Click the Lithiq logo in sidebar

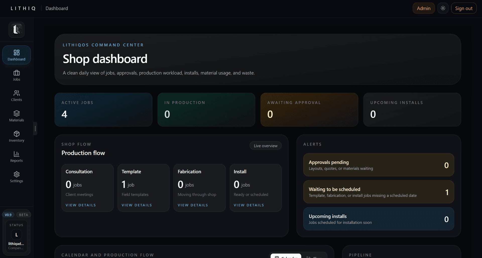[17, 30]
